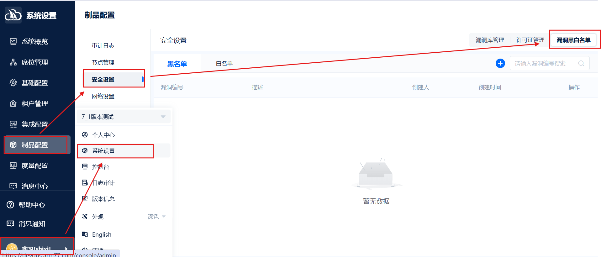601x257 pixels.
Task: Click the blue add vulnerability plus icon
Action: point(500,63)
